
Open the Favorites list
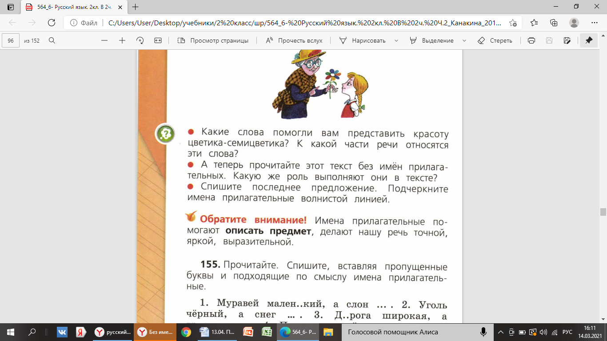click(535, 23)
